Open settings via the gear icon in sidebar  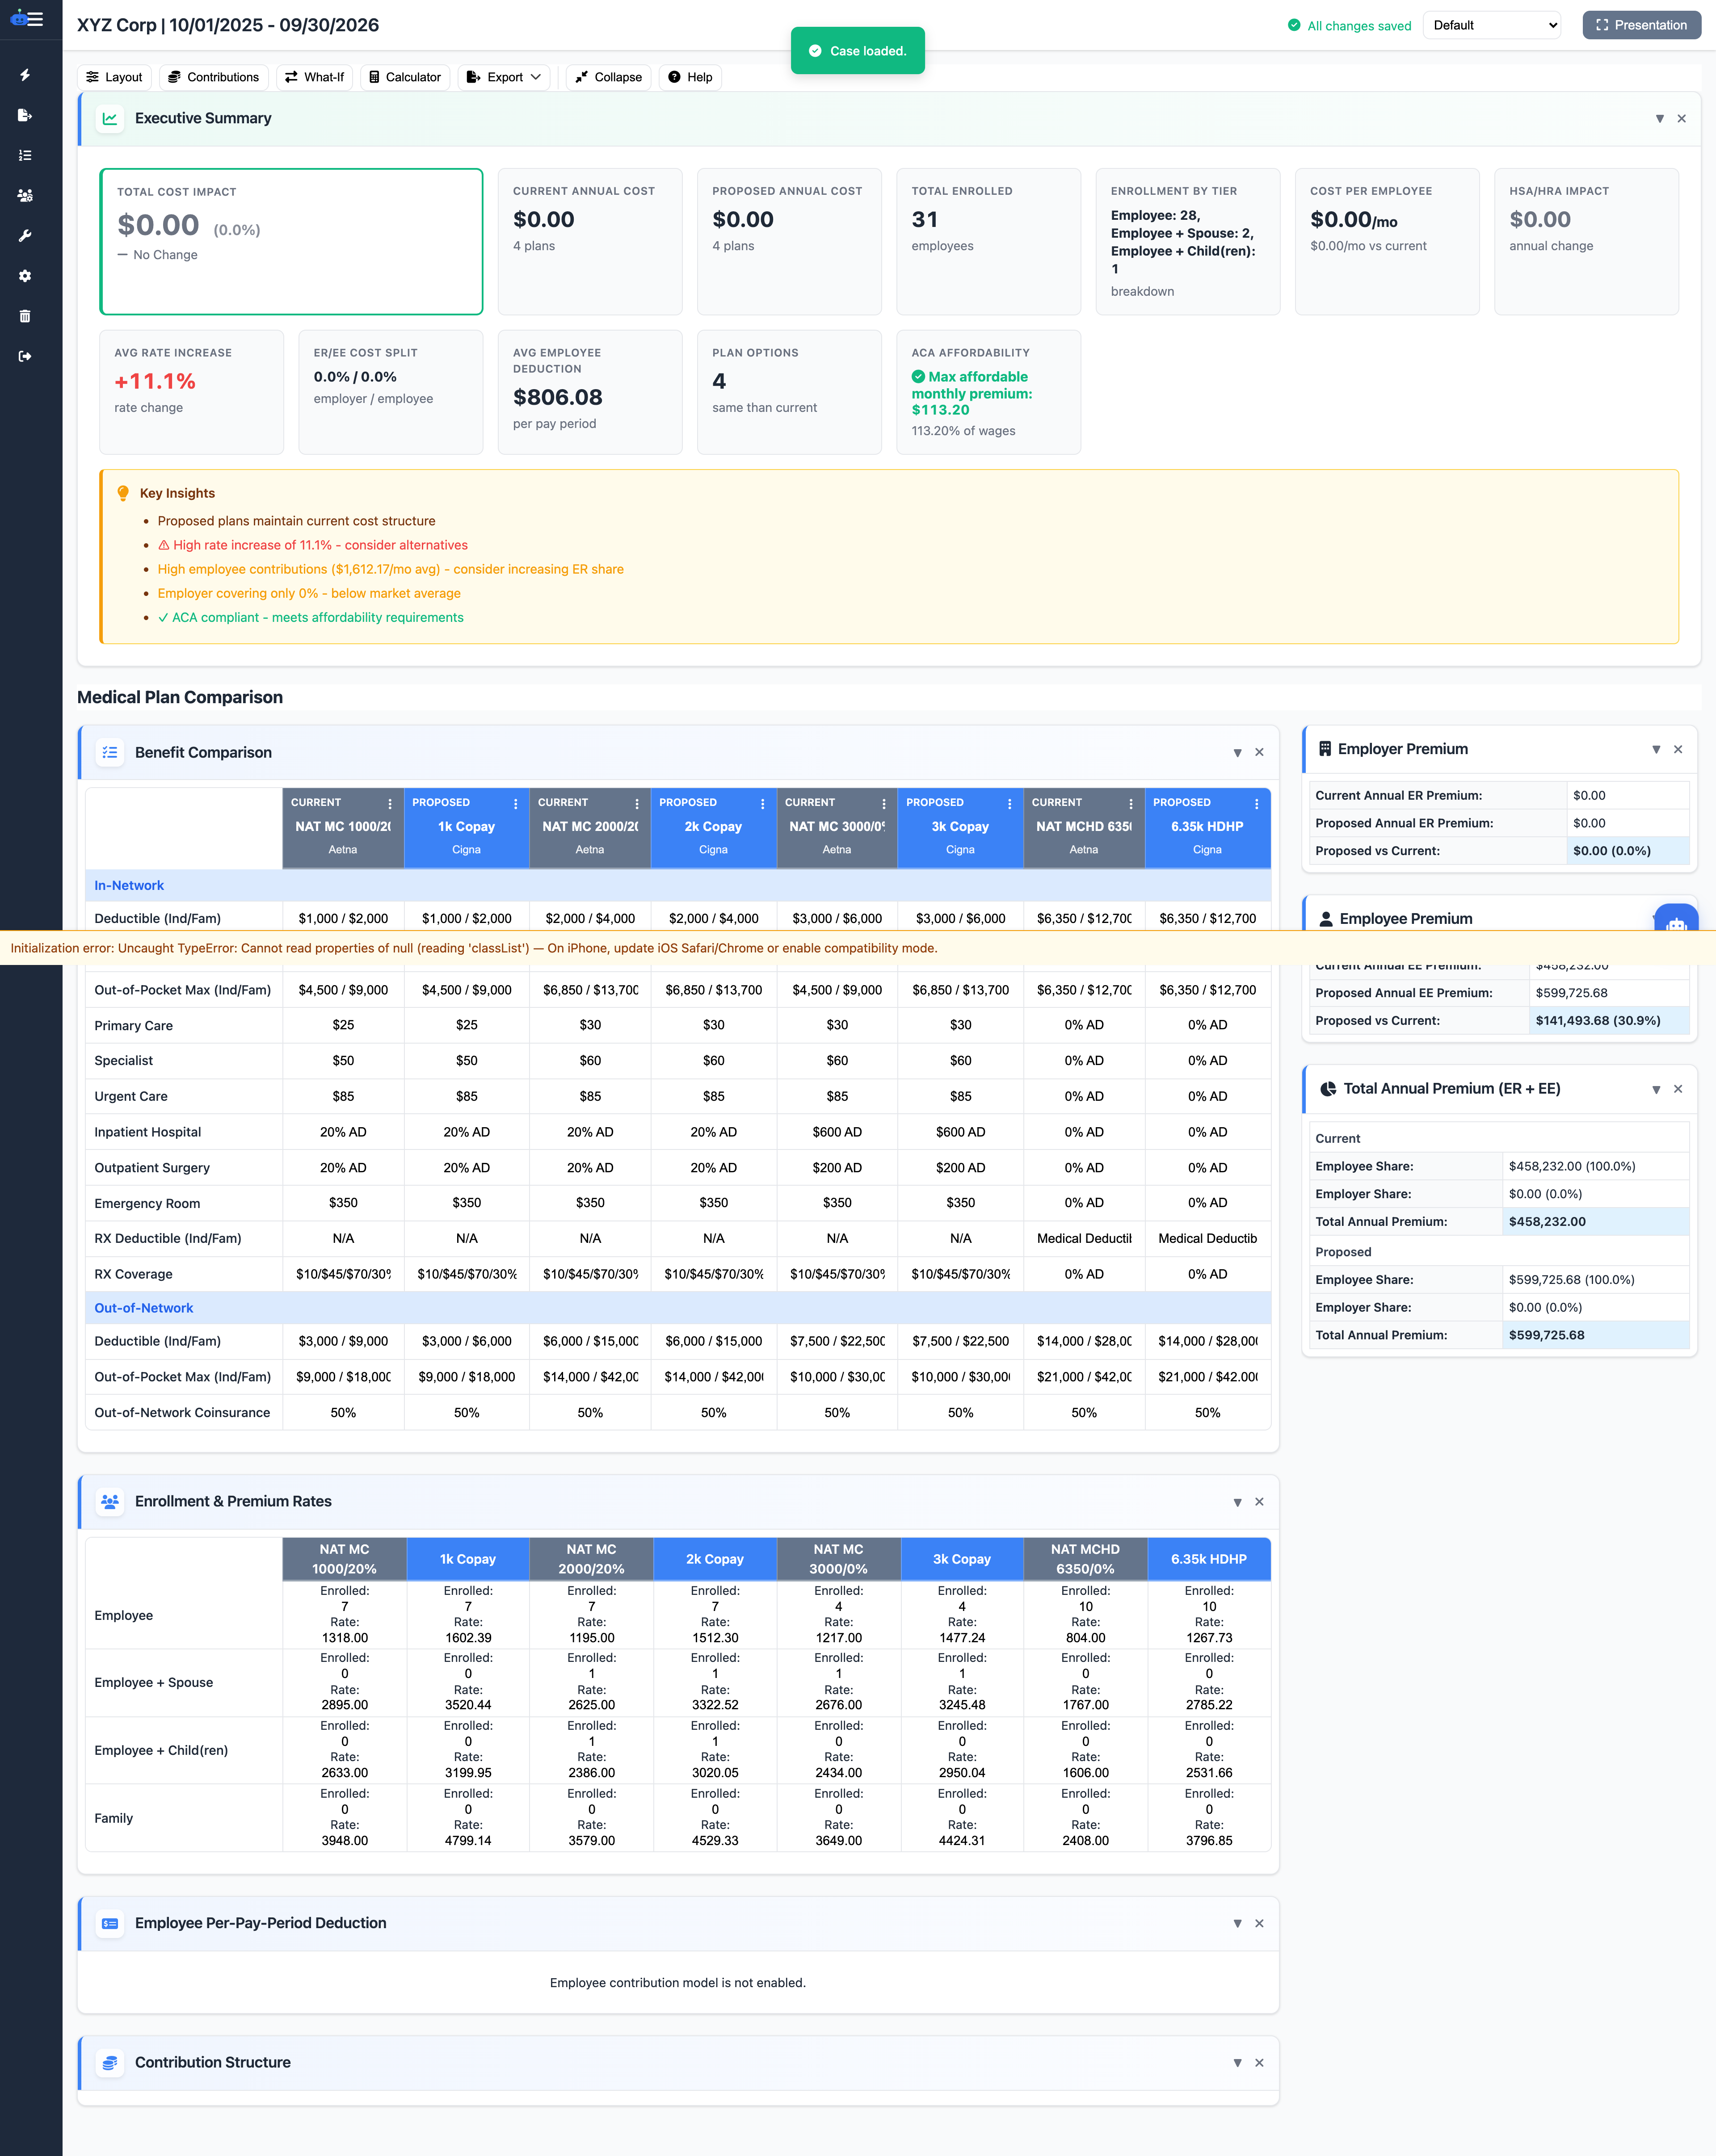(x=24, y=276)
